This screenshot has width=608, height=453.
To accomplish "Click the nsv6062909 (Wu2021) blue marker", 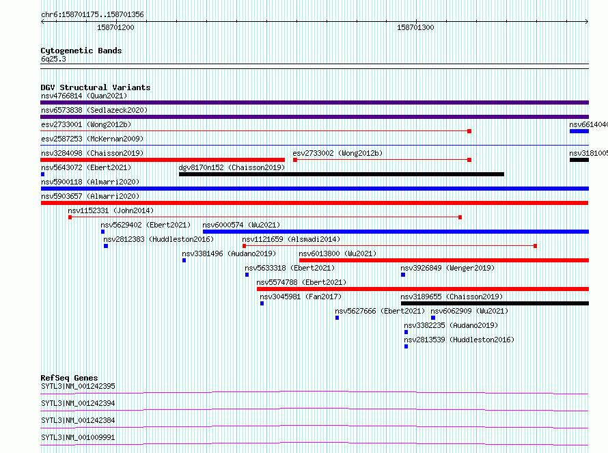I will [x=433, y=318].
